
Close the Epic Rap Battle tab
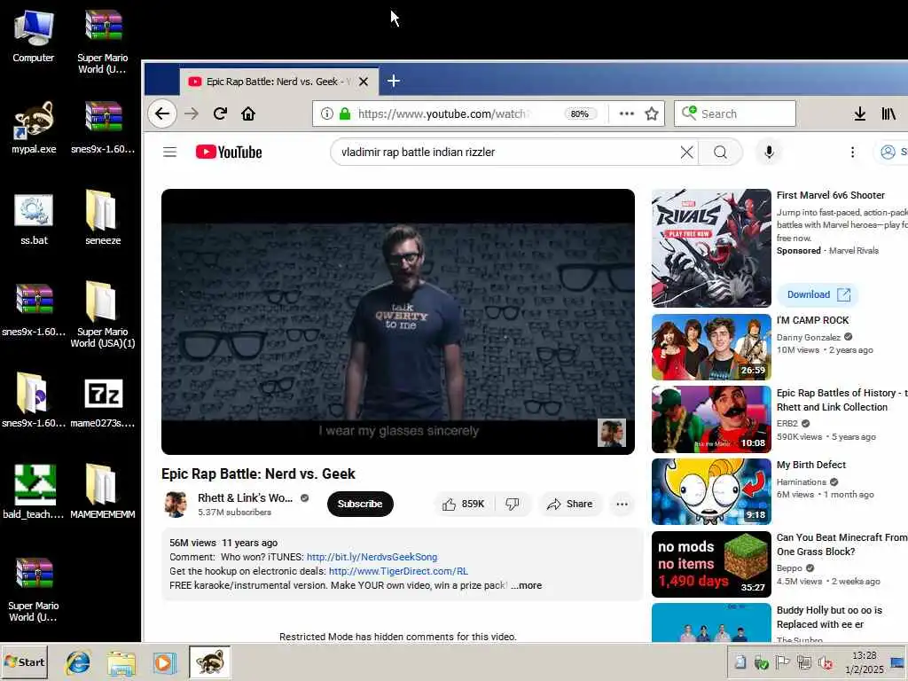tap(364, 82)
